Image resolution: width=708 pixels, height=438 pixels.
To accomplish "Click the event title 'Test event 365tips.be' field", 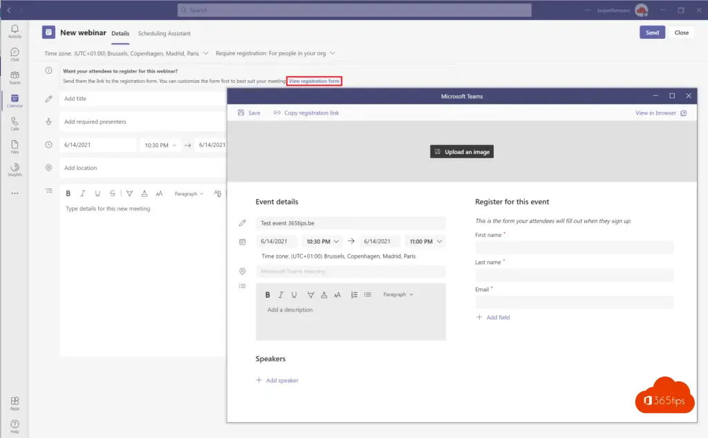I will tap(351, 223).
